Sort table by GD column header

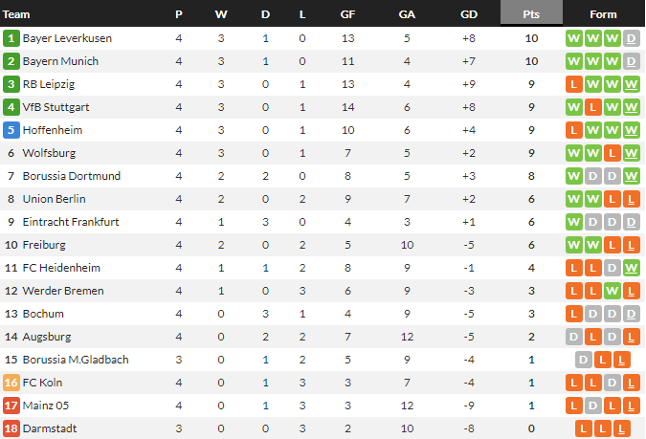pyautogui.click(x=469, y=14)
